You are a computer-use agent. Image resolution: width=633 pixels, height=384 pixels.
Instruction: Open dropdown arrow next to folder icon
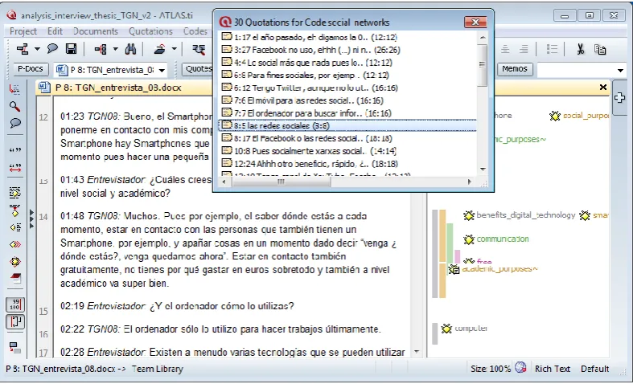pyautogui.click(x=175, y=49)
